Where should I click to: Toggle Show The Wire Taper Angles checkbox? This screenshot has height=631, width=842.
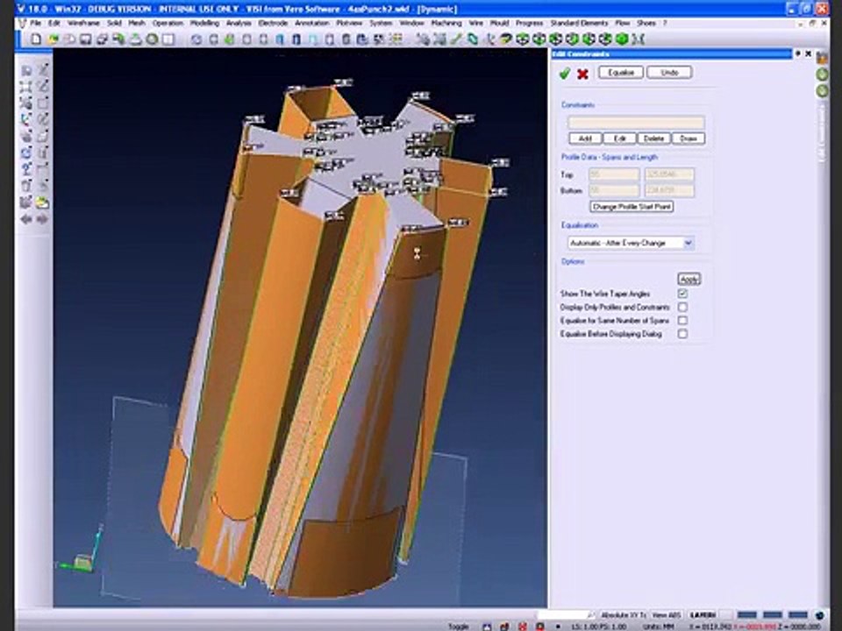click(x=682, y=294)
